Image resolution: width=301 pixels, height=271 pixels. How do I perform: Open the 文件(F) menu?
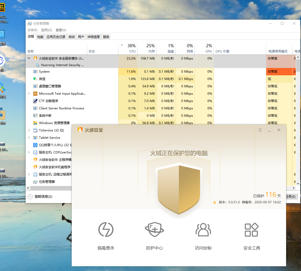pyautogui.click(x=32, y=30)
